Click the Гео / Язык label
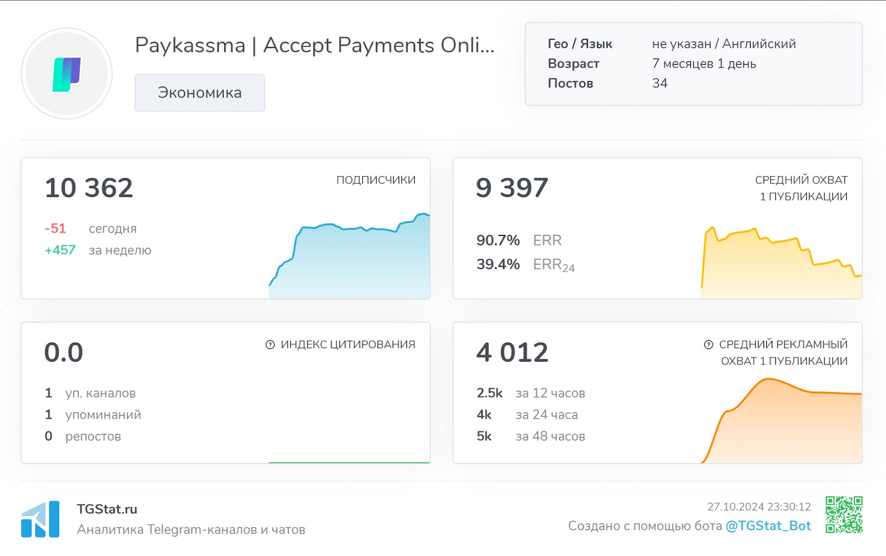This screenshot has width=886, height=556. click(580, 44)
